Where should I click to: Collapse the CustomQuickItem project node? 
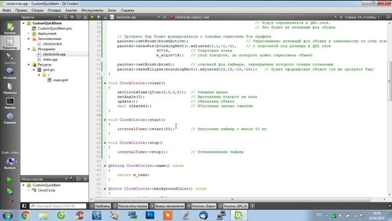[x=24, y=23]
